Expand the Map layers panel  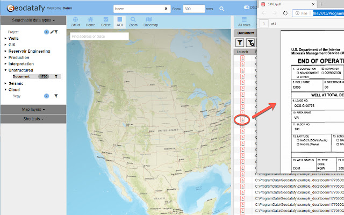[x=33, y=109]
